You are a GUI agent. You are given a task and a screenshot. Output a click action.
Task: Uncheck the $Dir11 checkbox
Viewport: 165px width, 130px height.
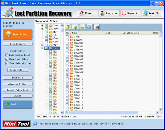click(x=67, y=76)
